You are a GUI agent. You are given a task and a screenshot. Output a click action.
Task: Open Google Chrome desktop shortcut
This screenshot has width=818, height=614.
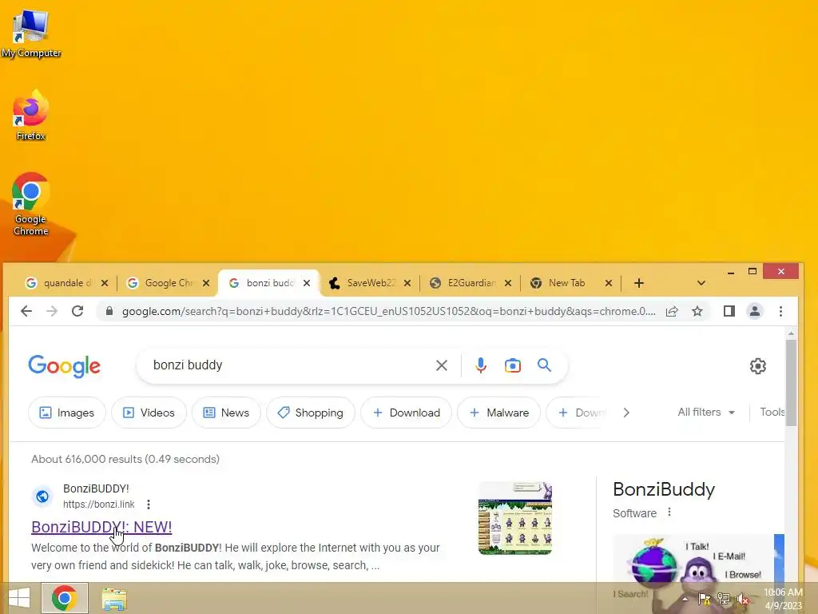pyautogui.click(x=31, y=204)
